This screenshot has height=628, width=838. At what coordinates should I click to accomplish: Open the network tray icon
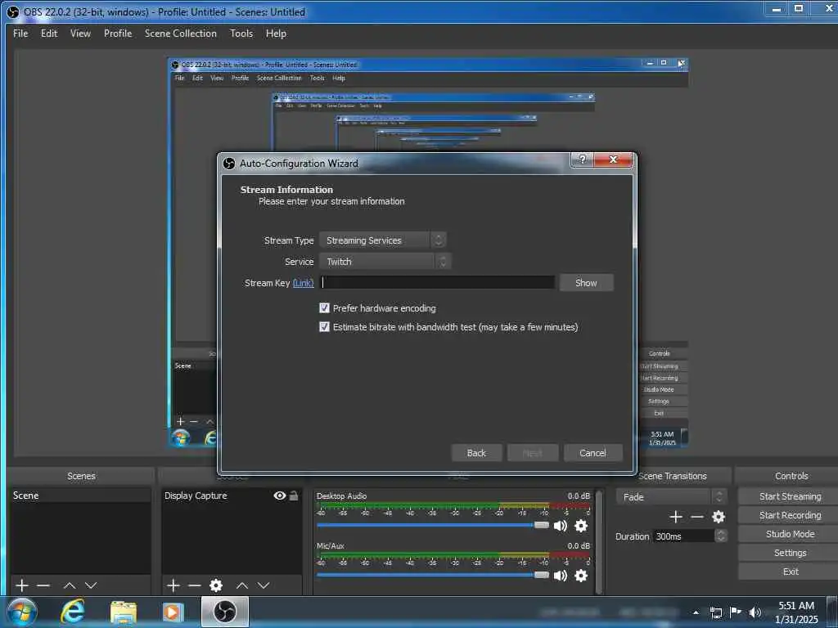[715, 612]
